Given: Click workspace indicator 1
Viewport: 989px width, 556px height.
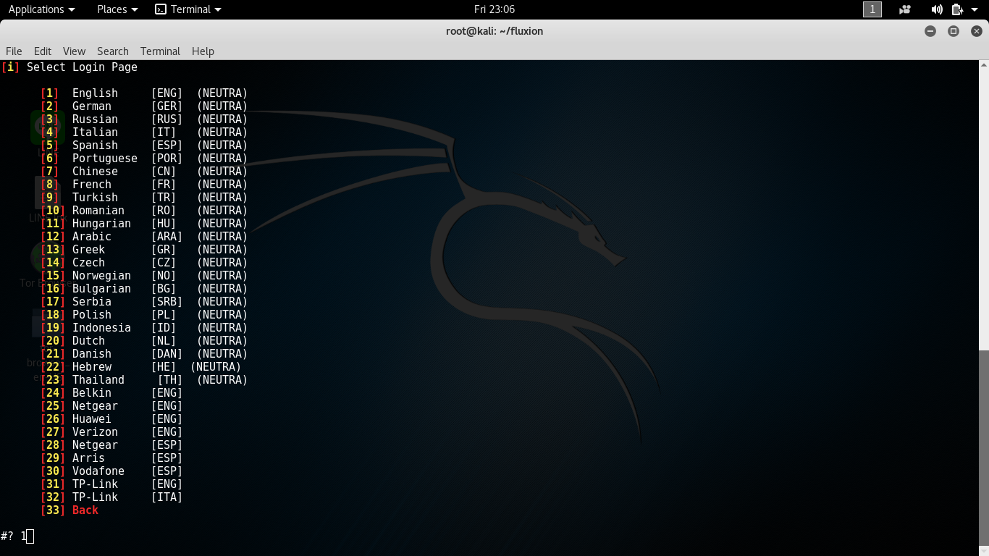Looking at the screenshot, I should point(872,9).
